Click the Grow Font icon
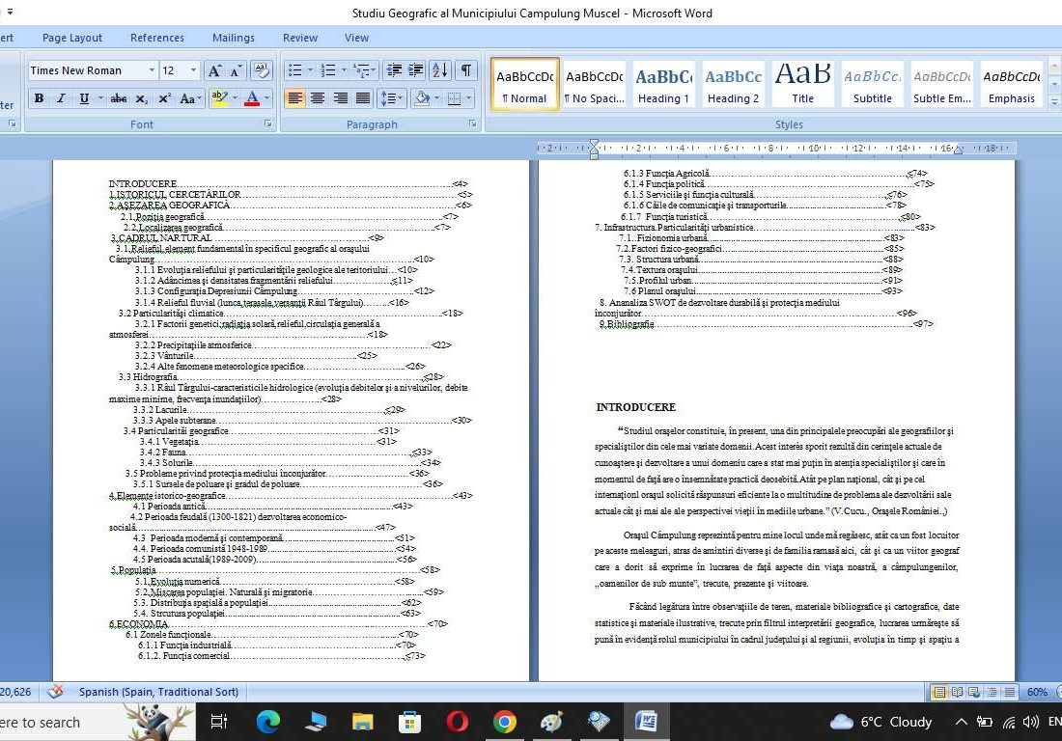Viewport: 1062px width, 741px height. 214,70
